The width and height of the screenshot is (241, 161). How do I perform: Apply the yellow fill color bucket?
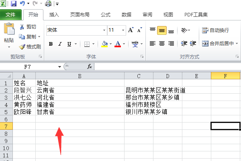pos(104,44)
